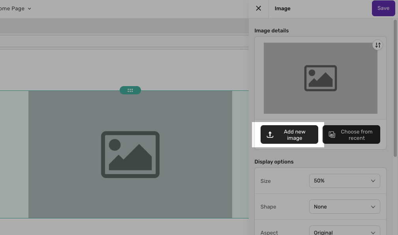Screen dimensions: 398x235
Task: Click the Home Page title text
Action: 12,9
